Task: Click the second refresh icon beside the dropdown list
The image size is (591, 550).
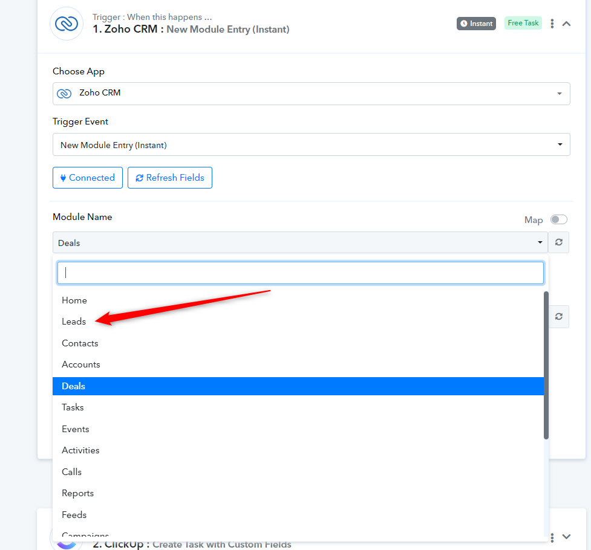Action: 558,317
